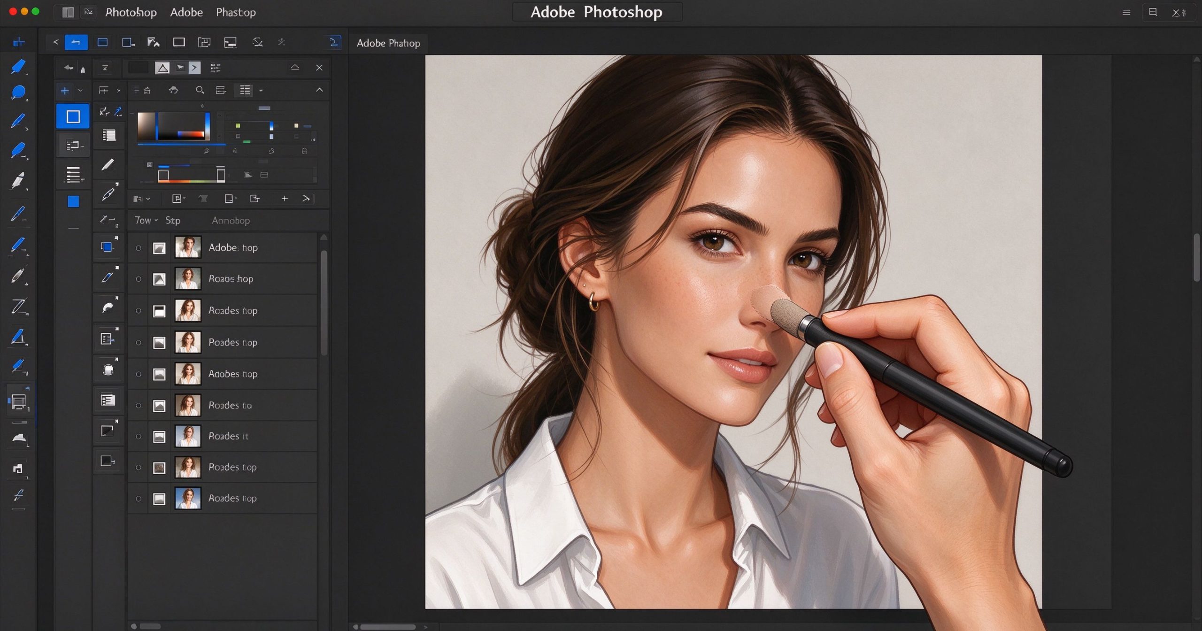Select the Roaos hop layer name
The height and width of the screenshot is (631, 1202).
pyautogui.click(x=231, y=279)
